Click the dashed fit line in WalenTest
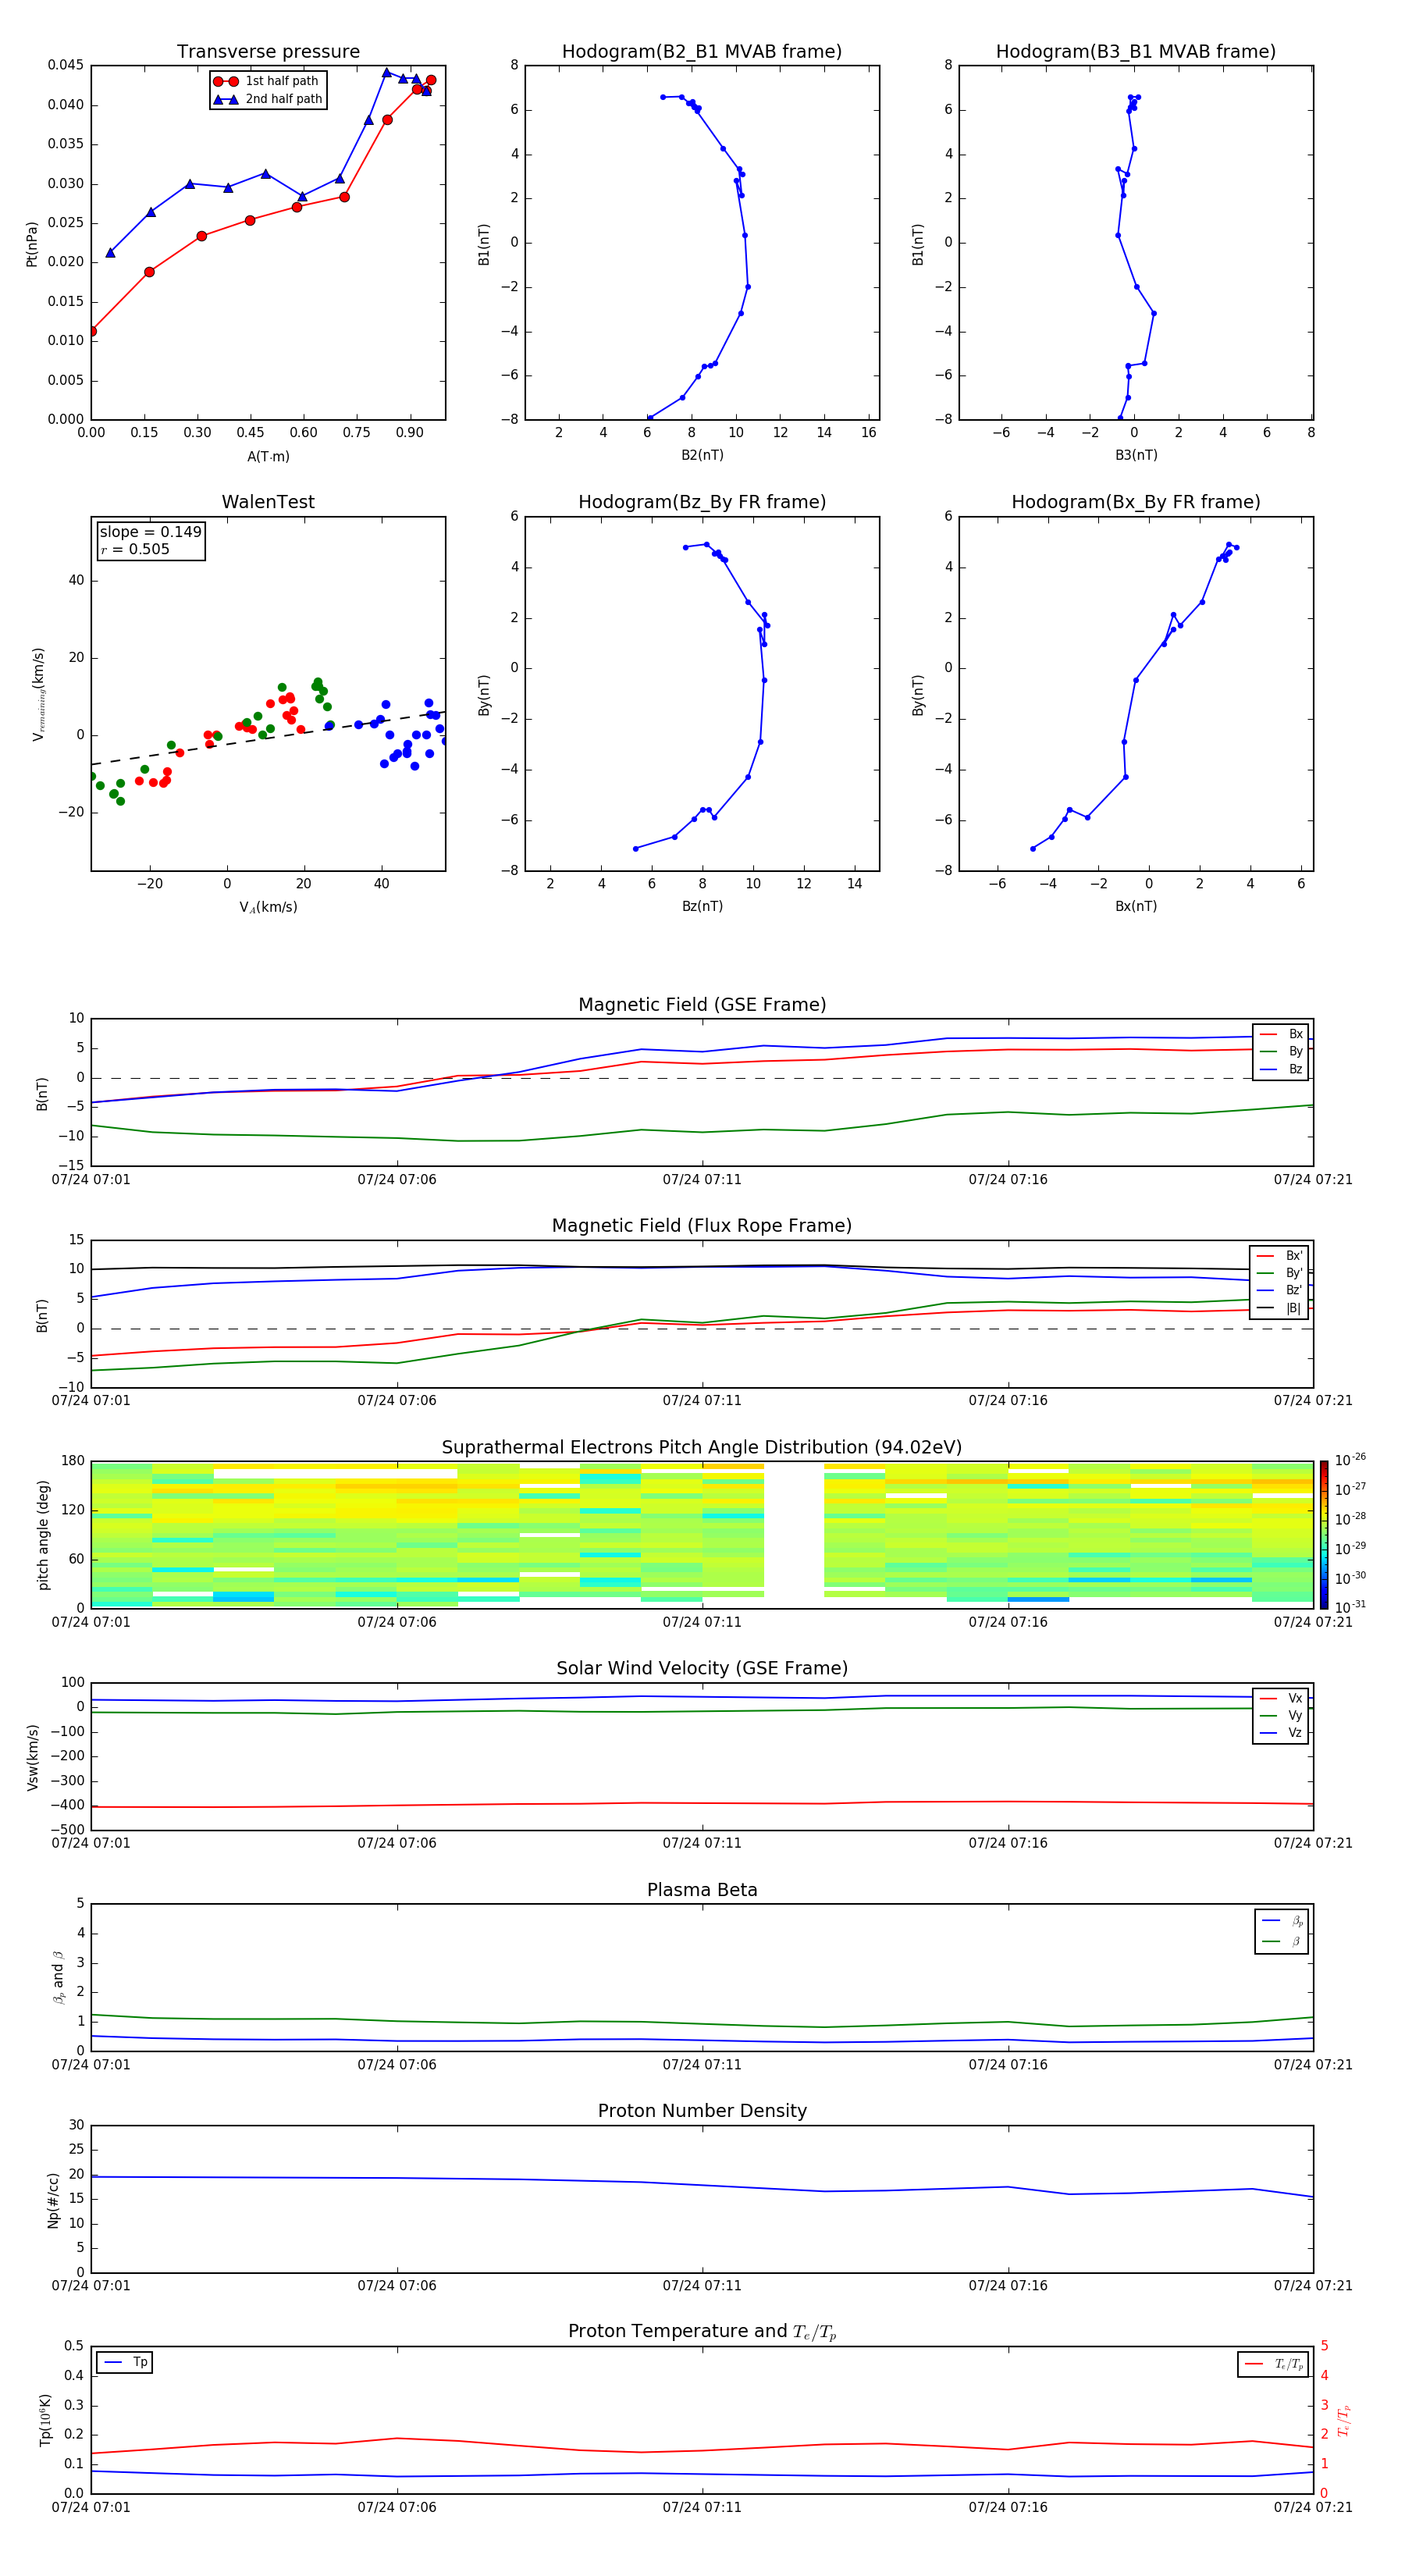The height and width of the screenshot is (2576, 1405). [268, 738]
